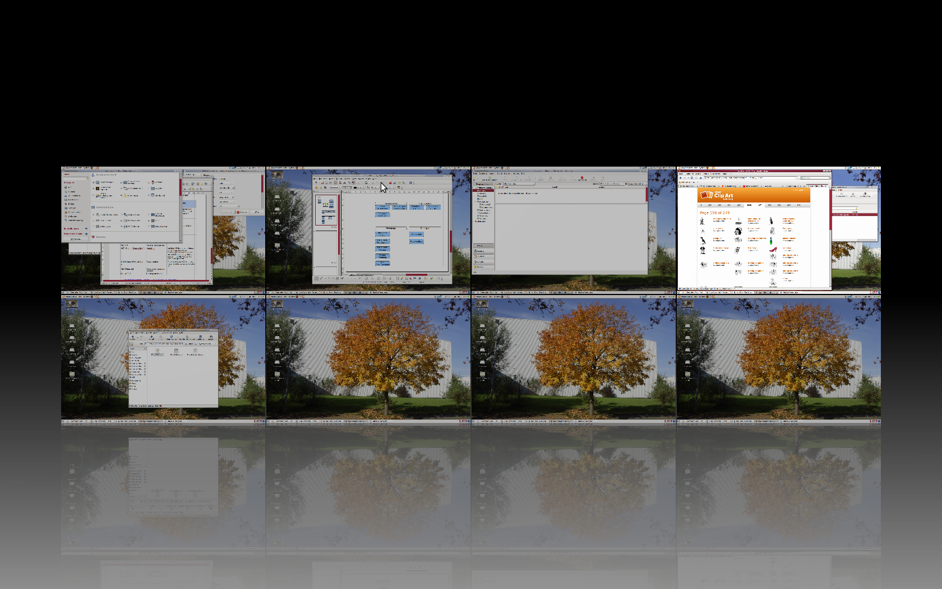942x589 pixels.
Task: Click Forward arrow in the file browser toolbar
Action: (x=141, y=337)
